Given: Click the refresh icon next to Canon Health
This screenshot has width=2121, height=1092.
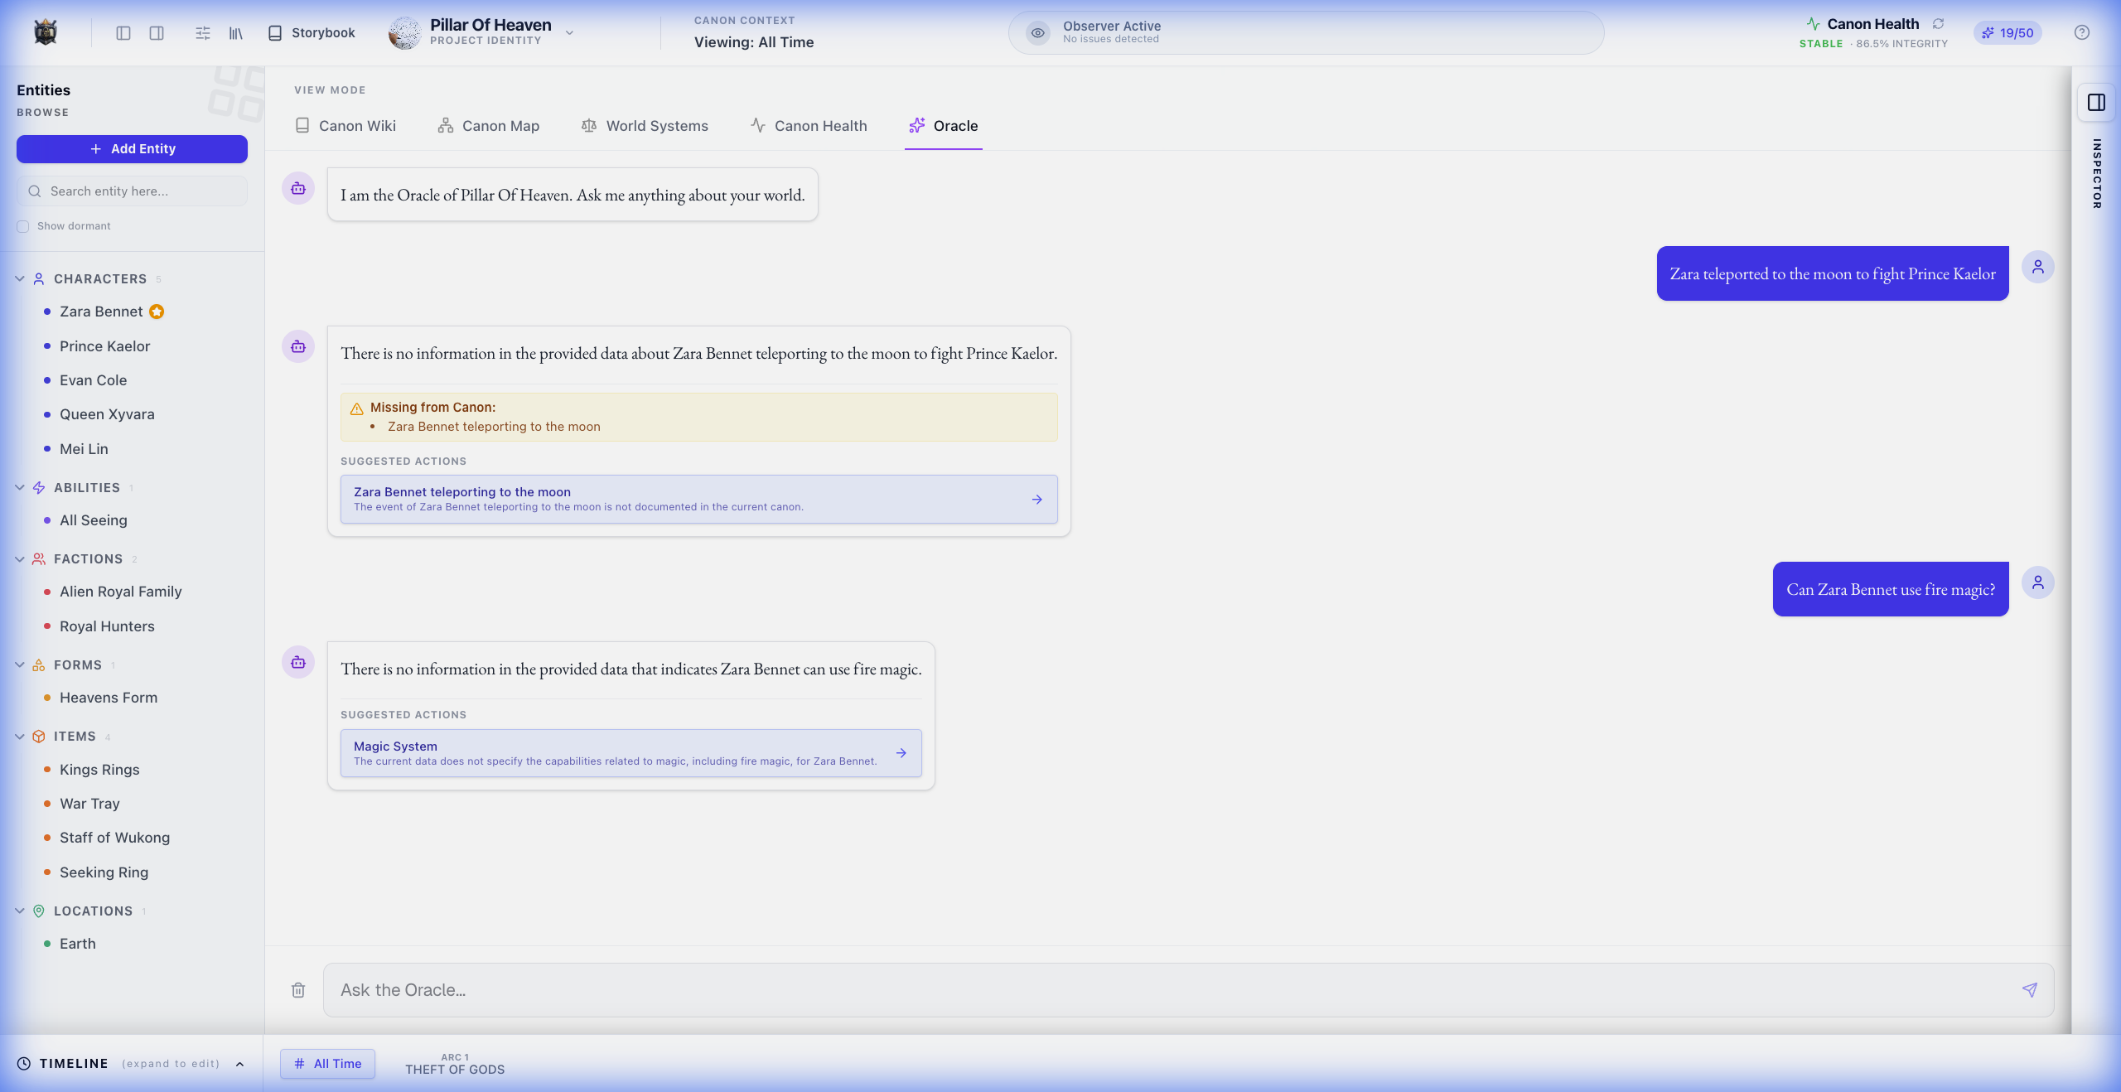Looking at the screenshot, I should 1938,23.
